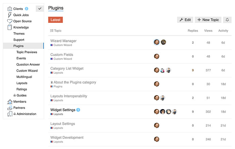Click the second avatar on Wizard Manager row
This screenshot has width=235, height=149.
[163, 42]
